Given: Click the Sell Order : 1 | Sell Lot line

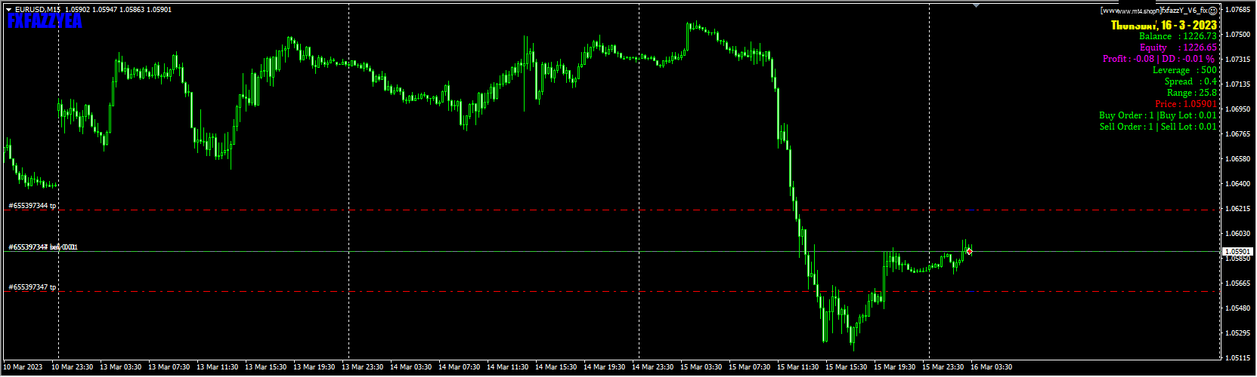Looking at the screenshot, I should (1158, 127).
